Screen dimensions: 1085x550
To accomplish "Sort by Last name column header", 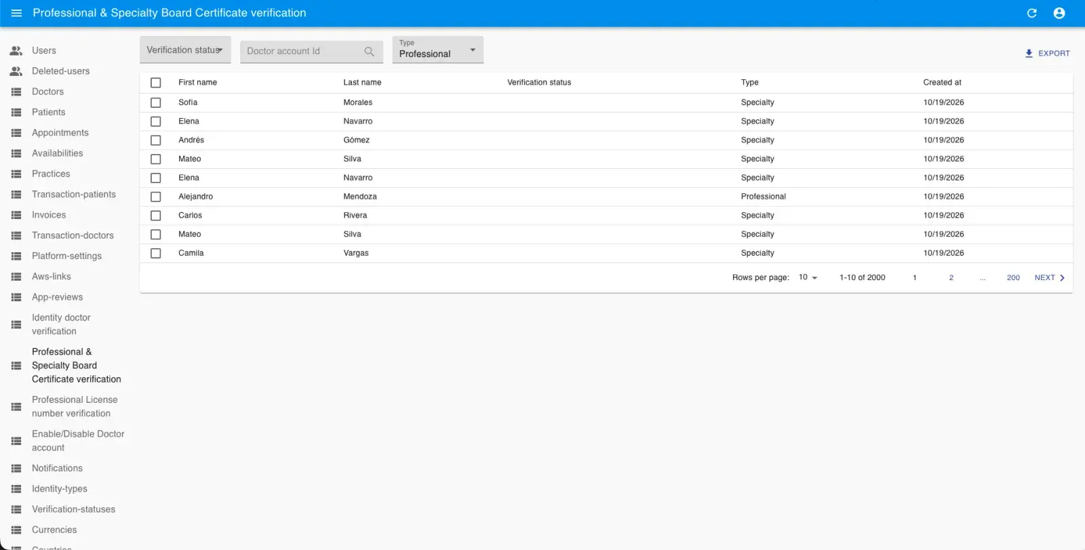I will (362, 83).
